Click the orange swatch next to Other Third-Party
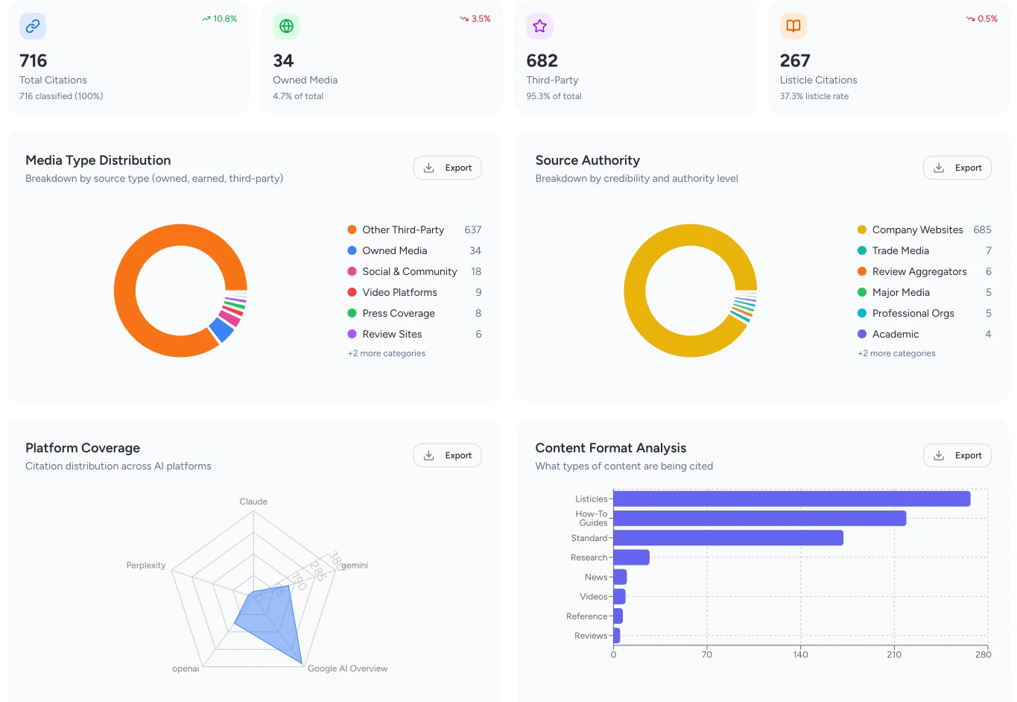 pyautogui.click(x=350, y=230)
